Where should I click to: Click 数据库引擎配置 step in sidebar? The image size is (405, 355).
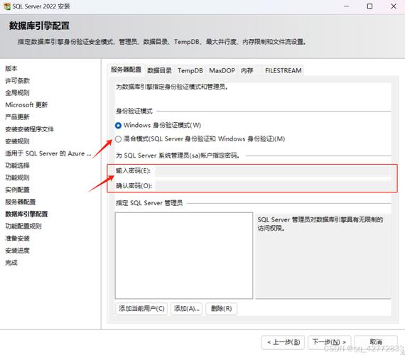click(26, 214)
